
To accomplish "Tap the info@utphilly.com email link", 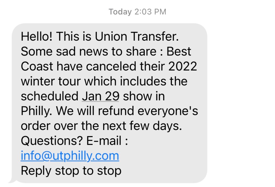I will point(70,156).
